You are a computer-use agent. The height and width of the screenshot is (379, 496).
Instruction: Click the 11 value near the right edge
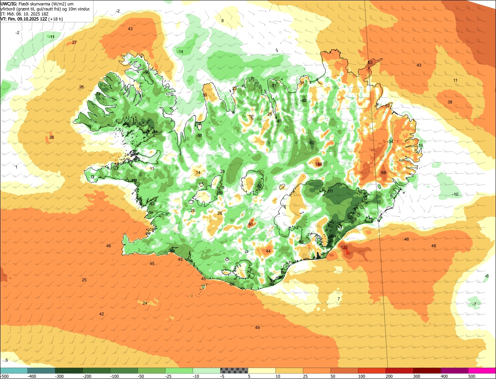[455, 81]
